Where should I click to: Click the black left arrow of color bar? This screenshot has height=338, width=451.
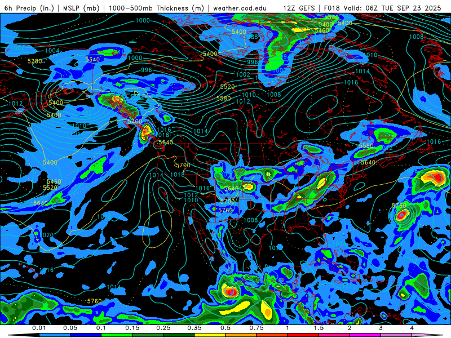[x=24, y=335]
